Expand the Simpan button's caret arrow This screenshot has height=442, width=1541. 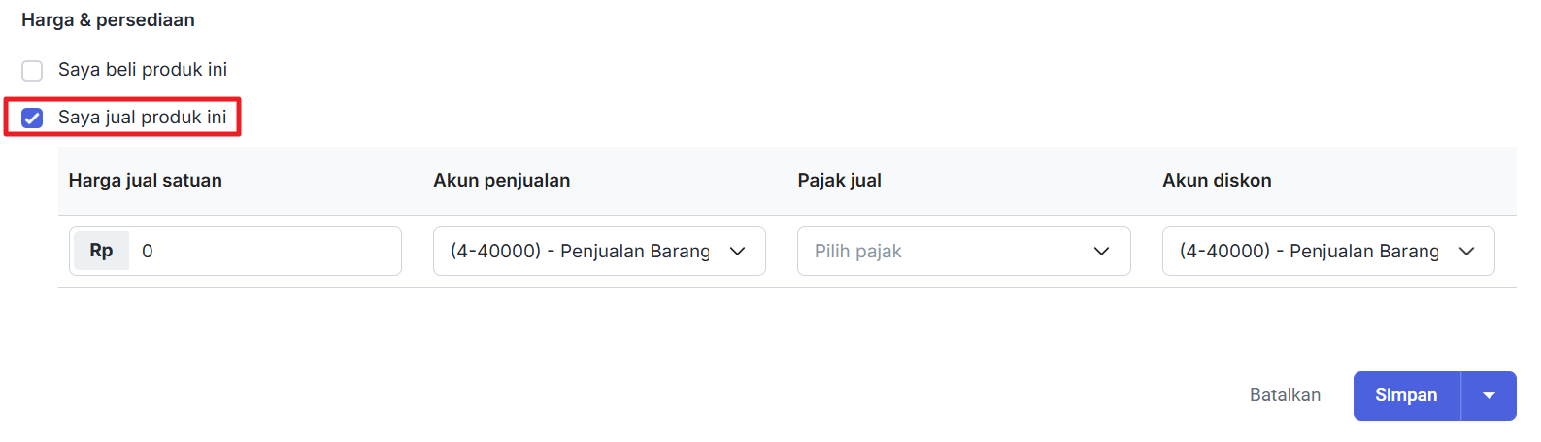pyautogui.click(x=1489, y=396)
